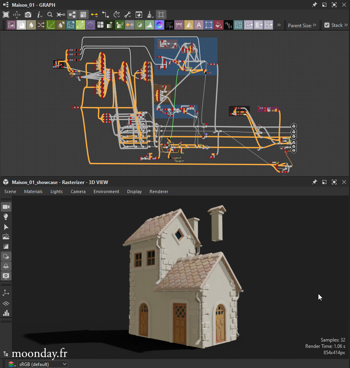Open the graph search magnifier tool
This screenshot has width=350, height=368.
pyautogui.click(x=50, y=15)
